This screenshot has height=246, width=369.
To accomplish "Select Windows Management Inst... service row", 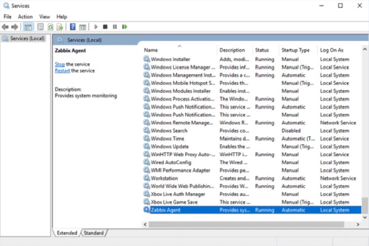I will tap(252, 75).
